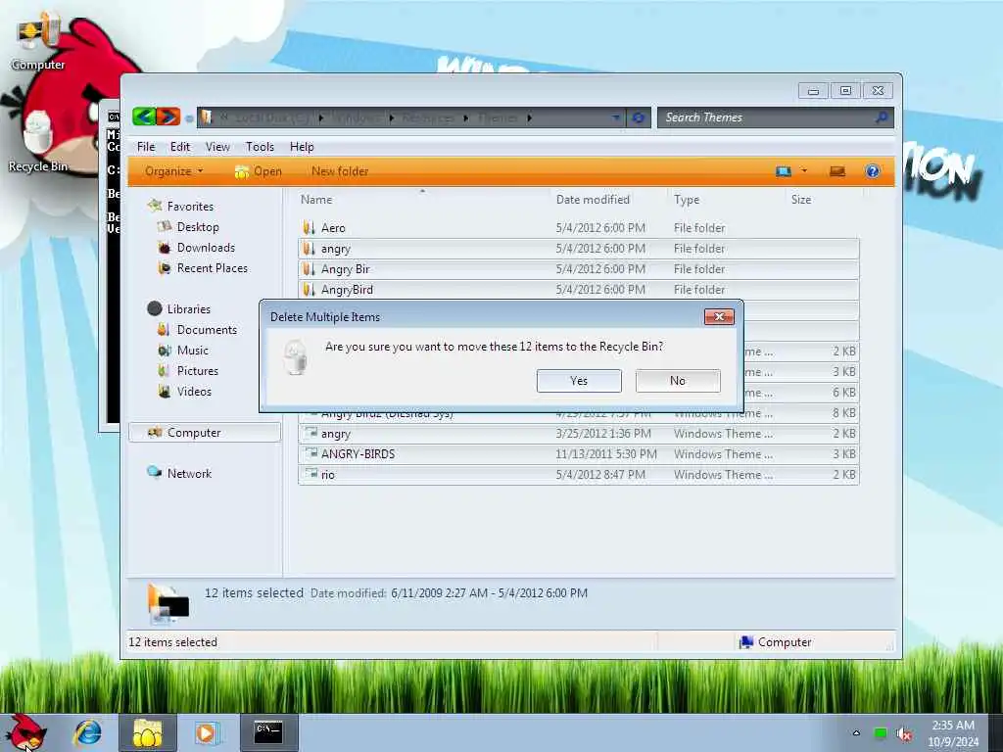Open the Help menu
Image resolution: width=1003 pixels, height=752 pixels.
coord(302,147)
